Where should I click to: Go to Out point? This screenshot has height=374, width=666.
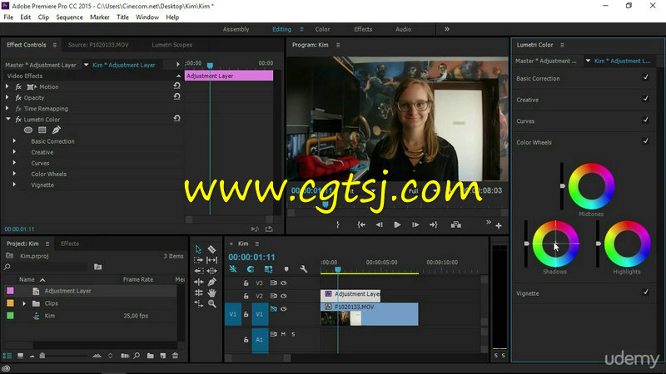(x=434, y=224)
